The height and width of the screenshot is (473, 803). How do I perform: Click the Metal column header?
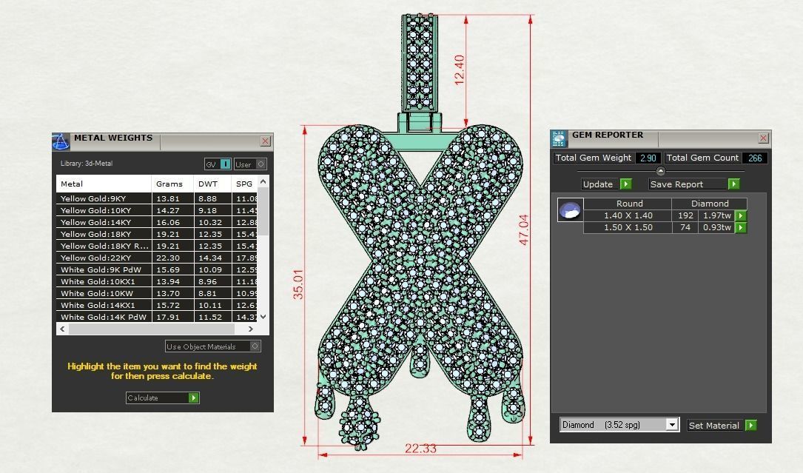point(104,184)
